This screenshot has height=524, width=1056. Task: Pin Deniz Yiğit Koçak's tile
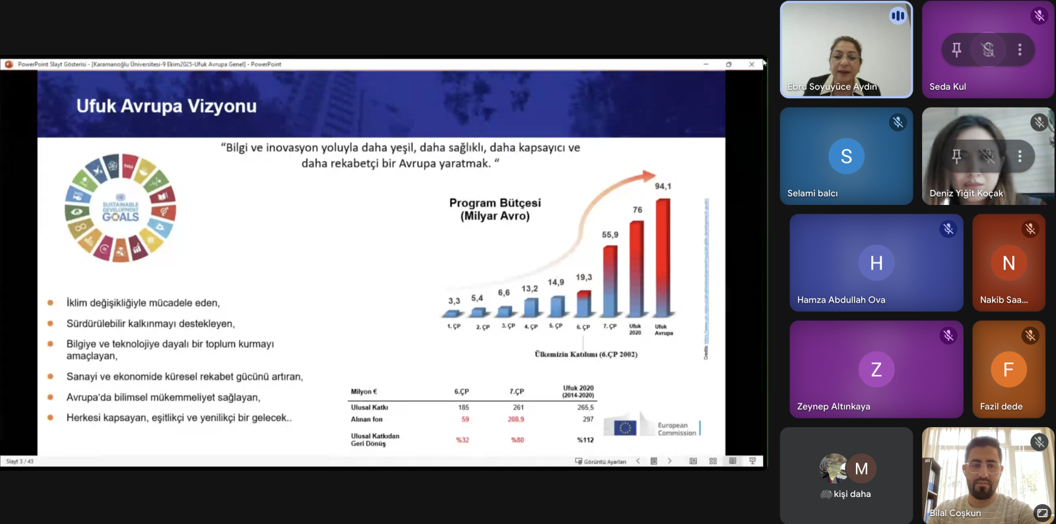click(x=956, y=156)
